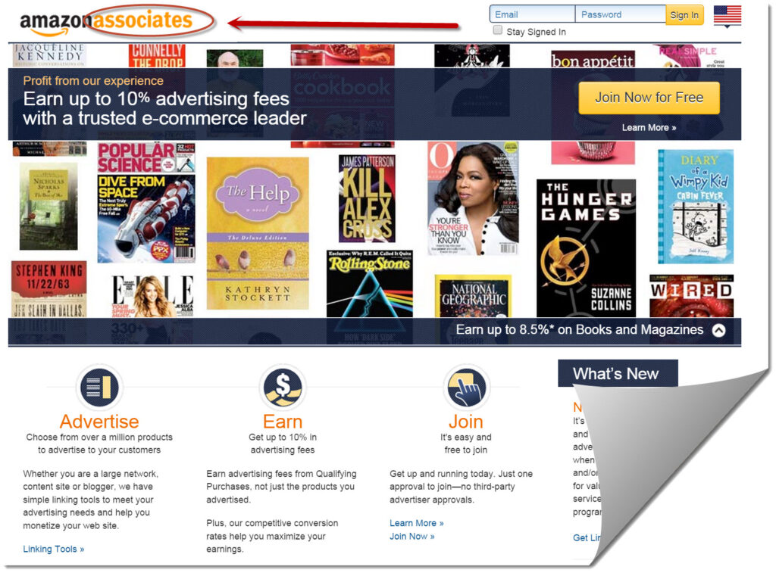Click the Earn dollar sign icon
Viewport: 776px width, 573px height.
pos(283,387)
